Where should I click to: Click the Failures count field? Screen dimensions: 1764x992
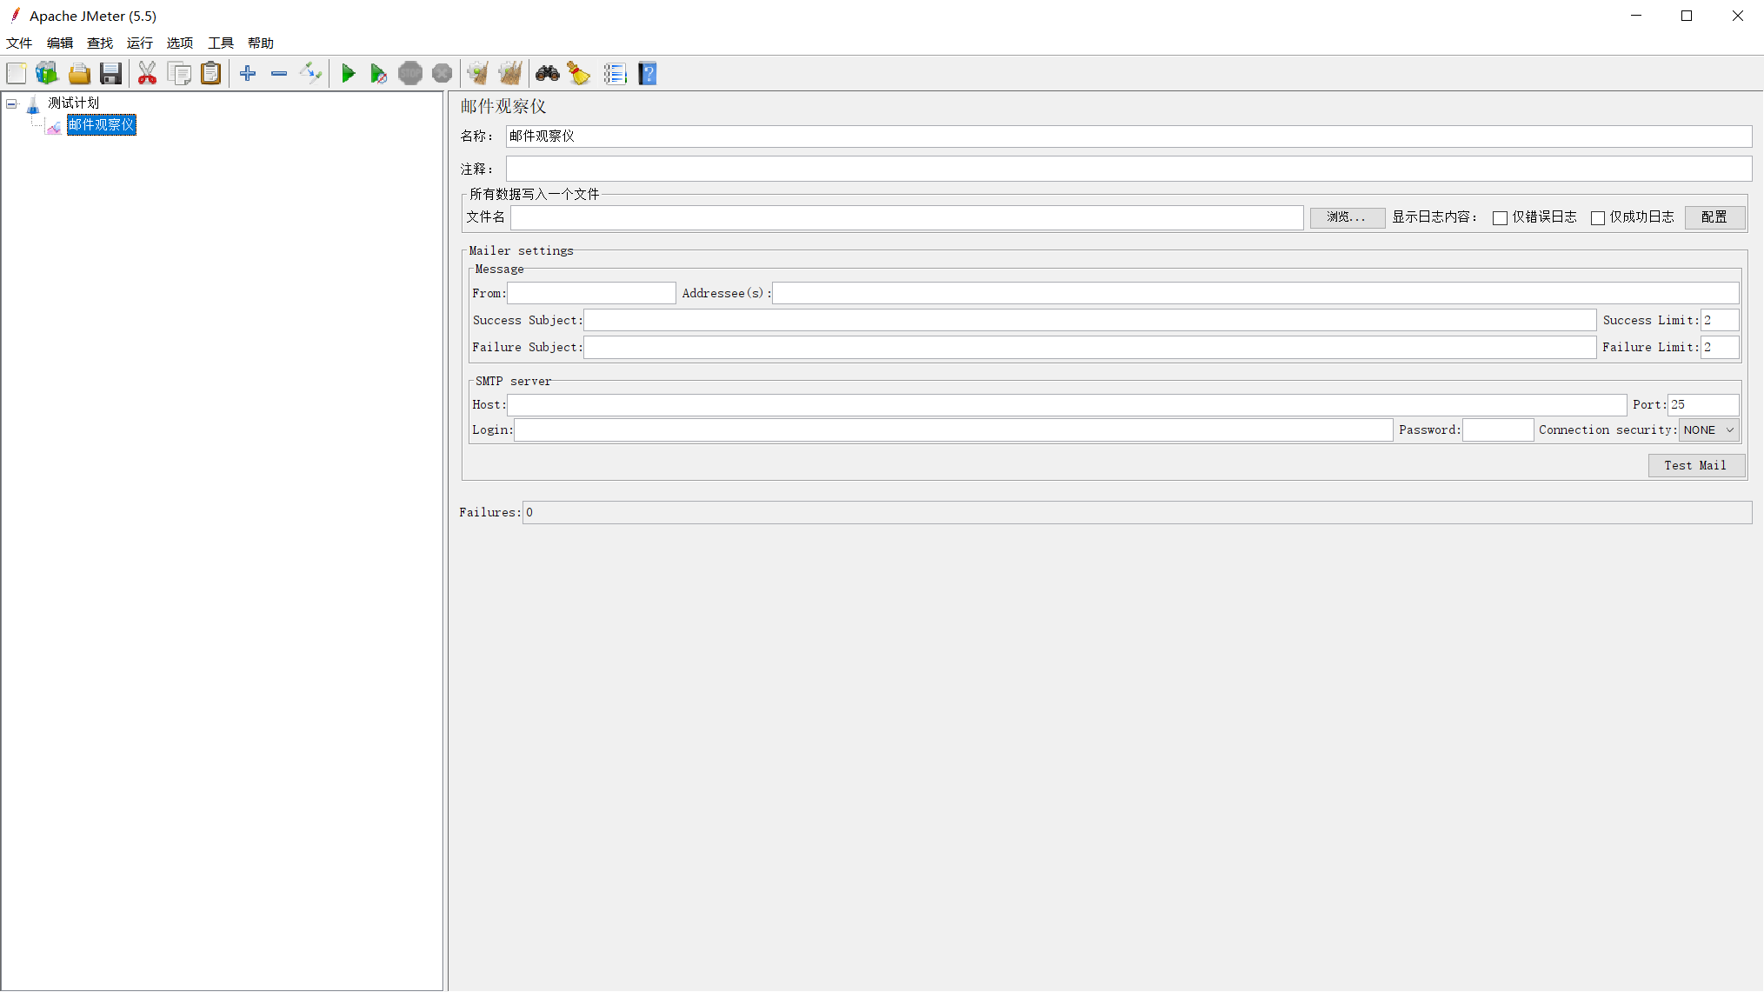(1137, 513)
